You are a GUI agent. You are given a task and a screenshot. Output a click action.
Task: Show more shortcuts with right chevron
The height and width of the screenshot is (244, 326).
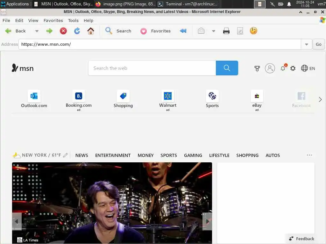pos(320,99)
